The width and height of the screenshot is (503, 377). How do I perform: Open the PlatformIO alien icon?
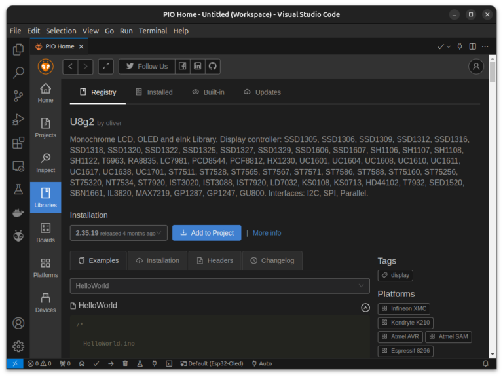[18, 236]
